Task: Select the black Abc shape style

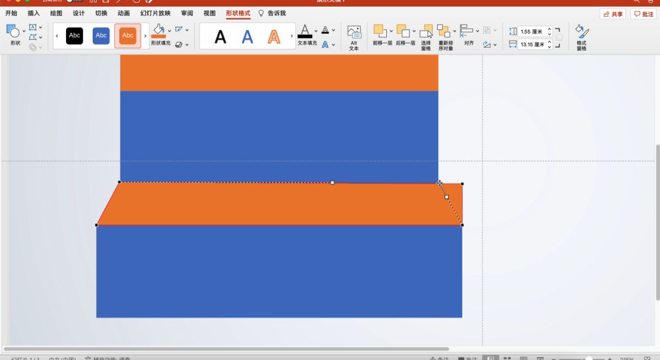Action: (75, 36)
